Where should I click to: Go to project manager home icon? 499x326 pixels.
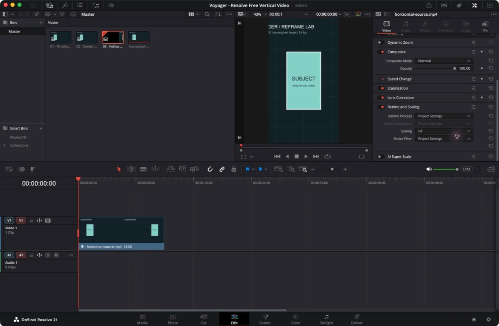point(474,319)
